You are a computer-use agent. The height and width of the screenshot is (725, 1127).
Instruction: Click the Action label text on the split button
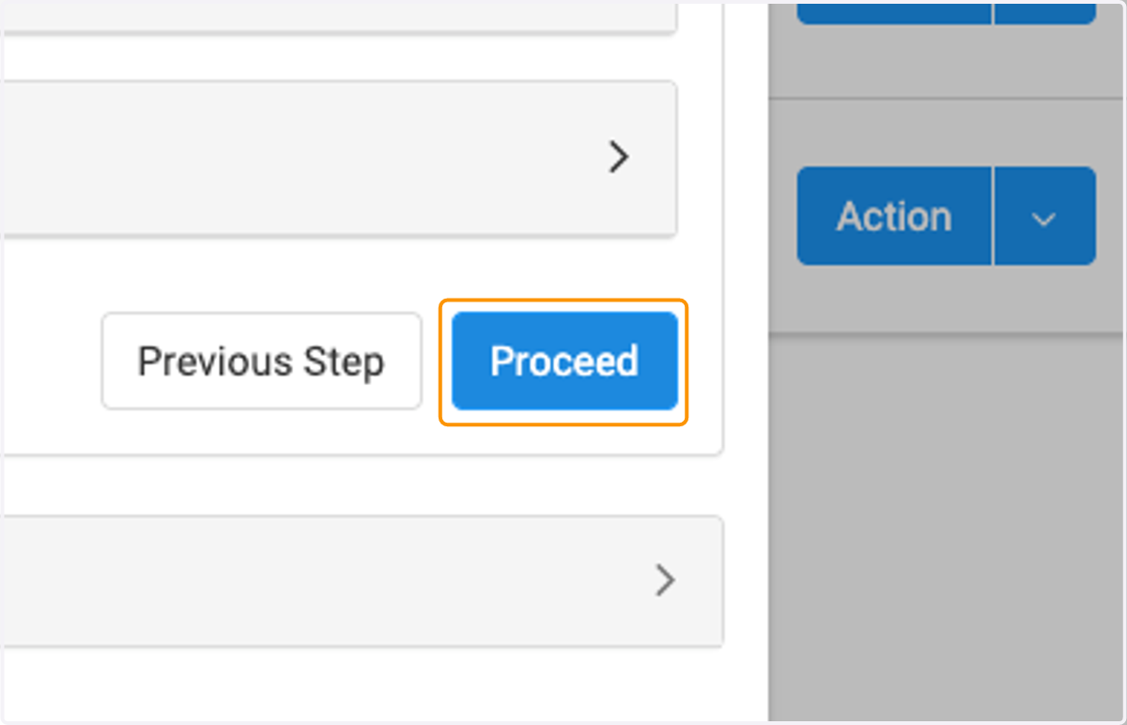(894, 217)
